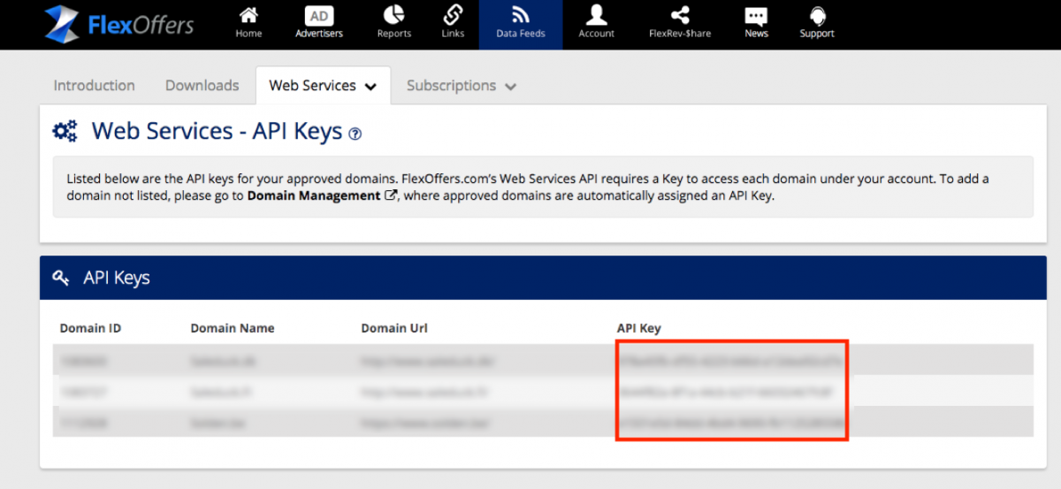Expand the Web Services dropdown arrow
The image size is (1061, 489).
(x=370, y=87)
